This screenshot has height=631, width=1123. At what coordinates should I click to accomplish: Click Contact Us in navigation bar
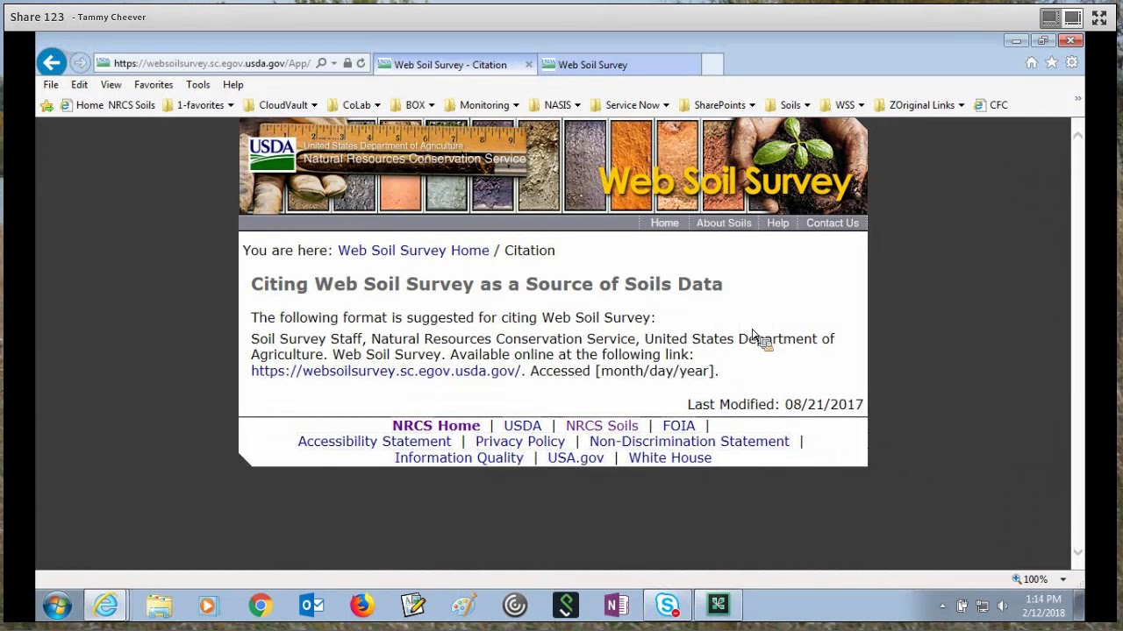click(x=833, y=223)
